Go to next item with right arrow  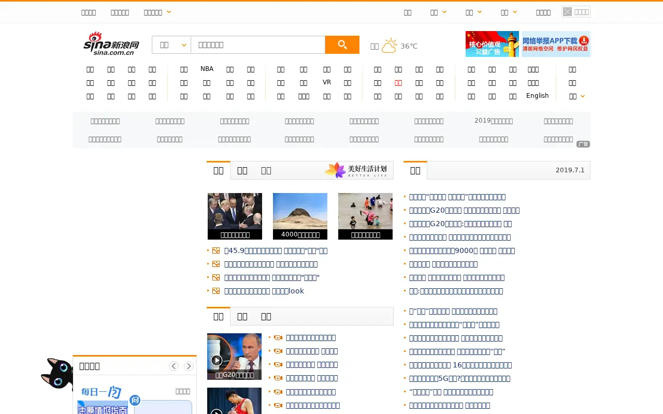[x=189, y=366]
